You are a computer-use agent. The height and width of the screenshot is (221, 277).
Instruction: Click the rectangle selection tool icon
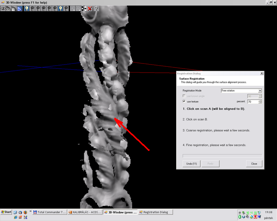pyautogui.click(x=72, y=8)
